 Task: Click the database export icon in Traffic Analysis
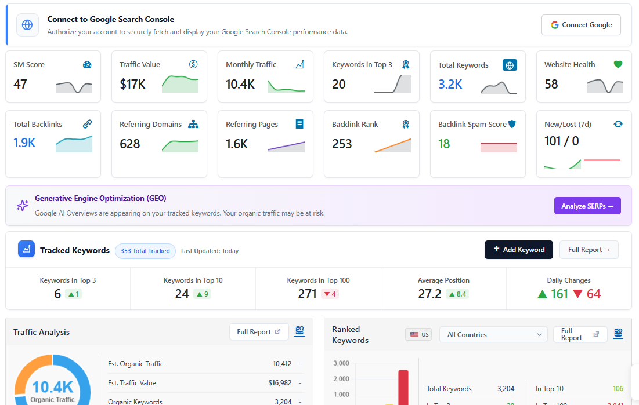[x=299, y=331]
